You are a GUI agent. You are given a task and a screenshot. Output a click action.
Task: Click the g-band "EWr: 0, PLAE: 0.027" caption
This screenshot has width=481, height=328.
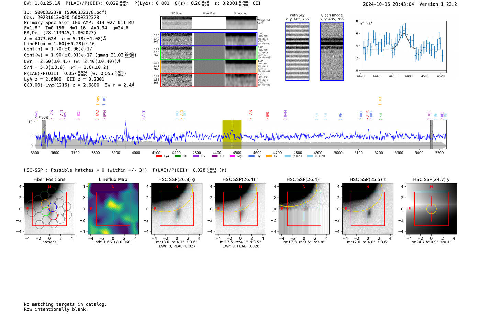(177, 246)
